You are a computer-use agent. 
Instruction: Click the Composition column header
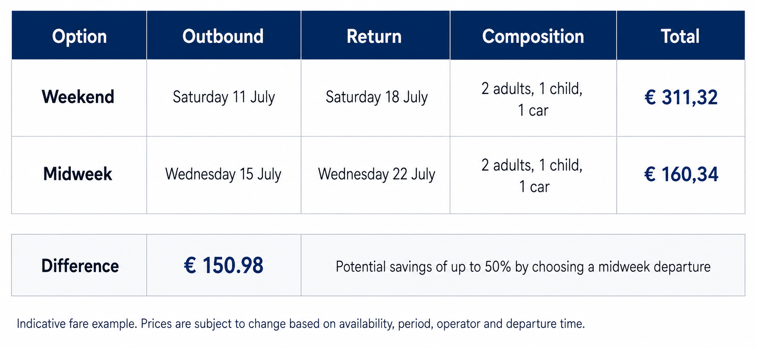tap(533, 36)
